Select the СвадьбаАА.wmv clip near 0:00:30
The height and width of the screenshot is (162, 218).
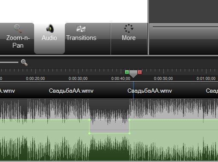71,91
